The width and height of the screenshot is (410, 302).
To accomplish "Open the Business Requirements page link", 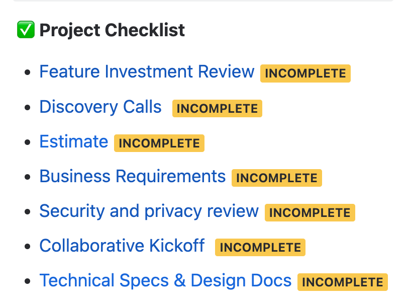I will tap(133, 177).
